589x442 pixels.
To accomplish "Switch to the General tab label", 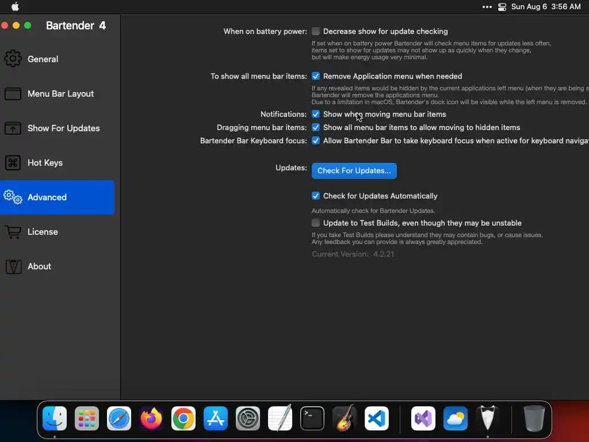I will (43, 59).
